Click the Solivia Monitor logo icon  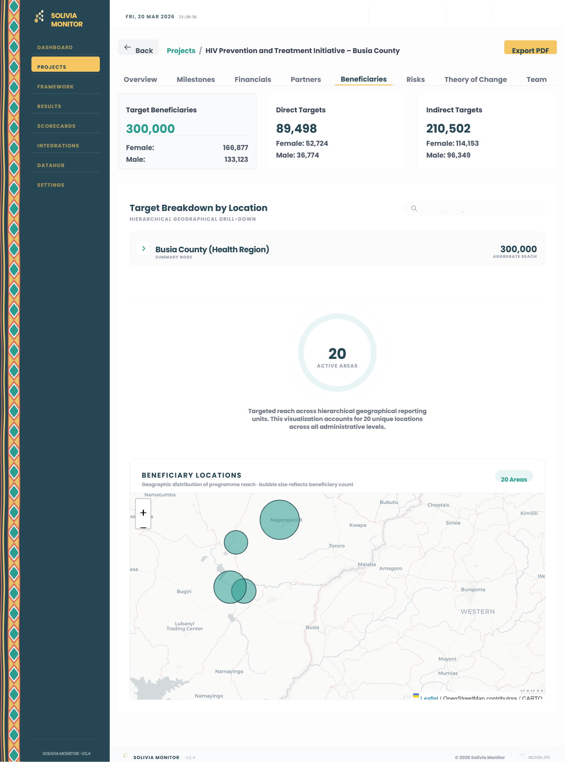pyautogui.click(x=39, y=15)
